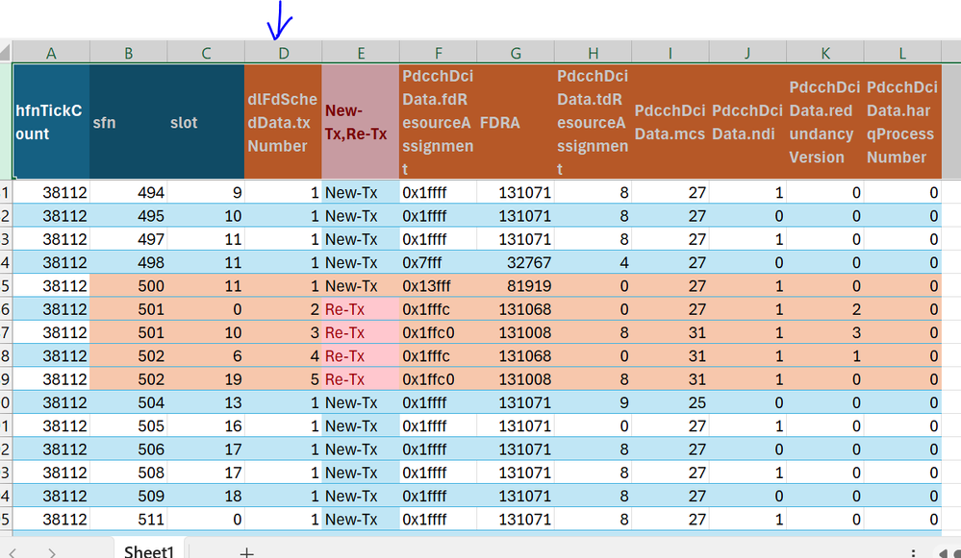Select the 0x7fff cell
Screen dimensions: 961x558
(438, 262)
